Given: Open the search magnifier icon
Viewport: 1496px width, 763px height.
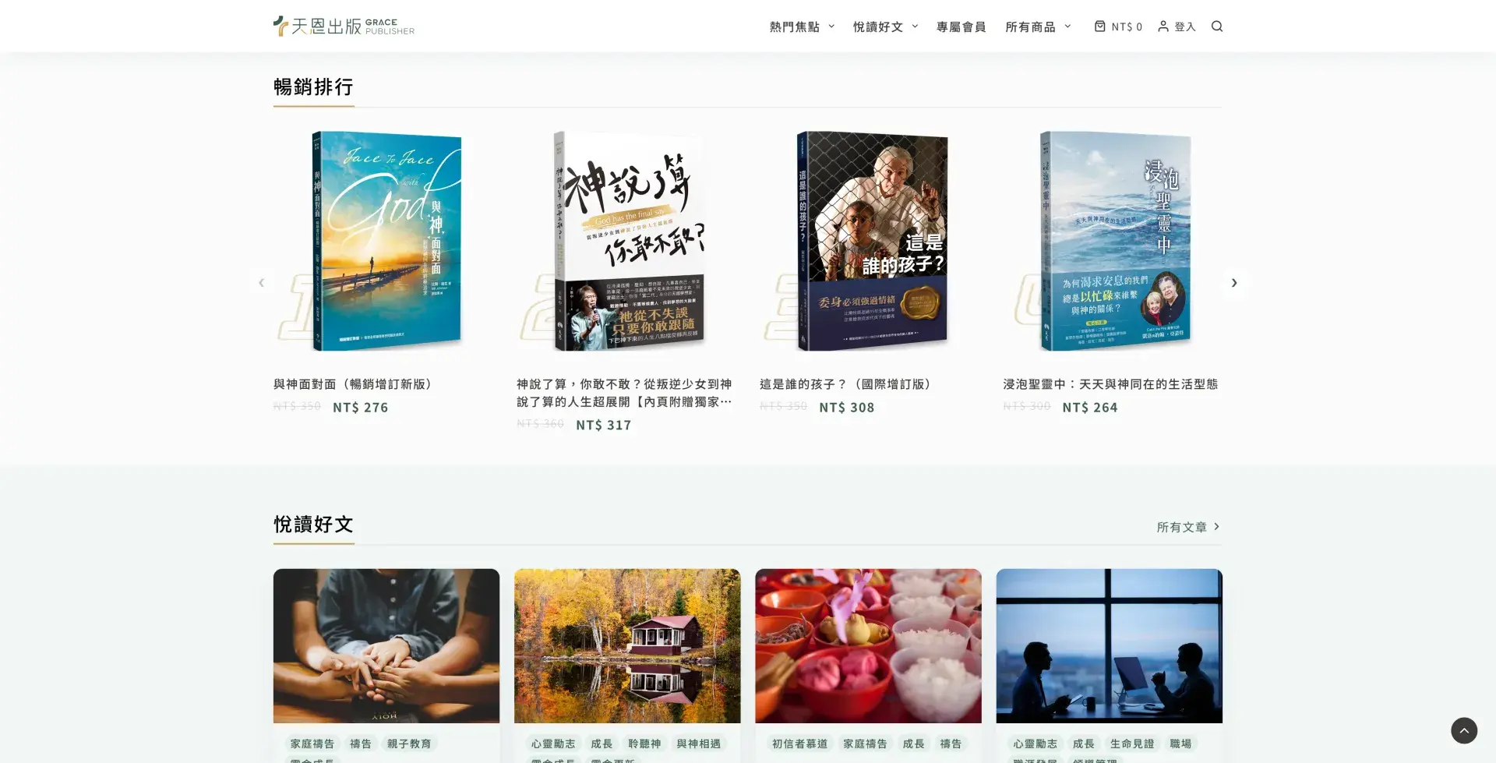Looking at the screenshot, I should (1217, 26).
